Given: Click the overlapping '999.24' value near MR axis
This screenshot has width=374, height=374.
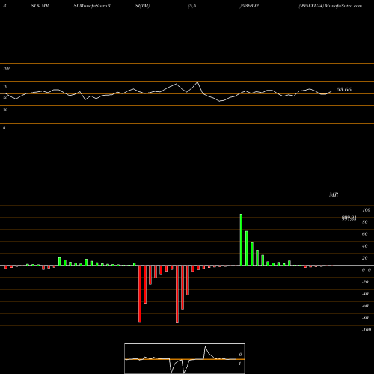Looking at the screenshot, I should (349, 218).
